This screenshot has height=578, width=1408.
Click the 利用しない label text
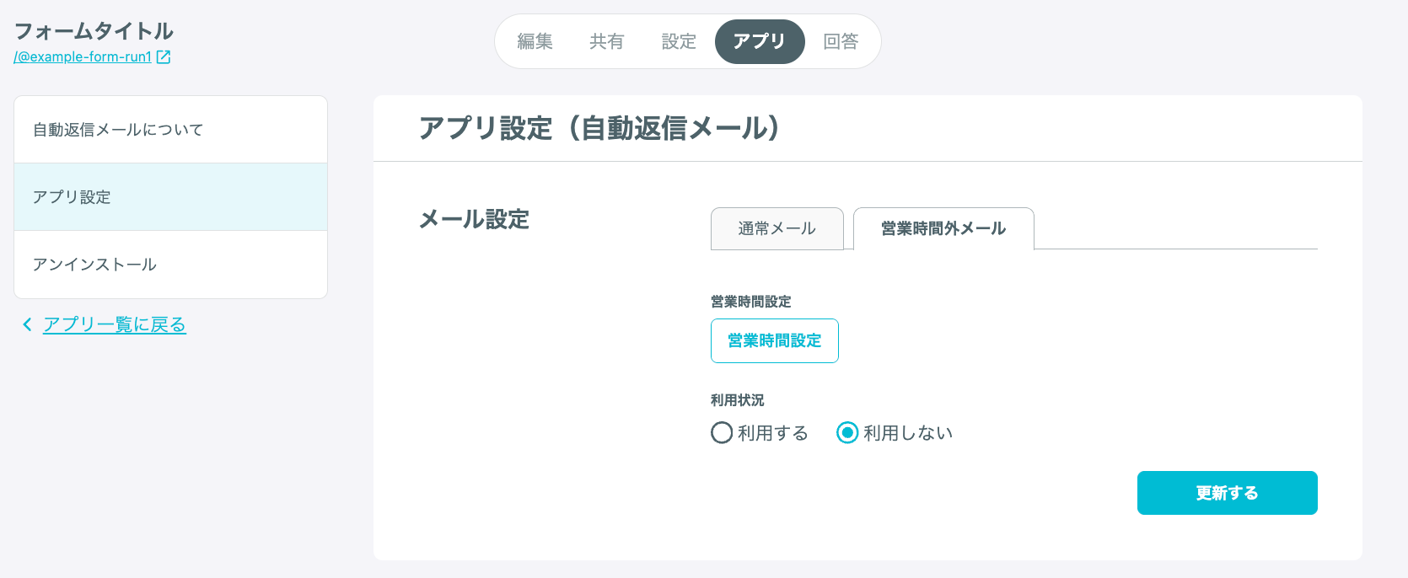(x=908, y=433)
